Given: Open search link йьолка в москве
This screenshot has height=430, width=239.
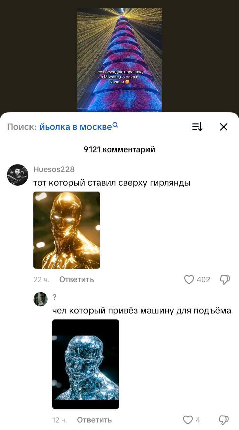Looking at the screenshot, I should (x=75, y=127).
